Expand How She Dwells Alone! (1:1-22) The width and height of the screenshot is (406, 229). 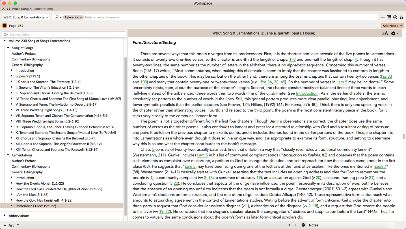(12, 183)
